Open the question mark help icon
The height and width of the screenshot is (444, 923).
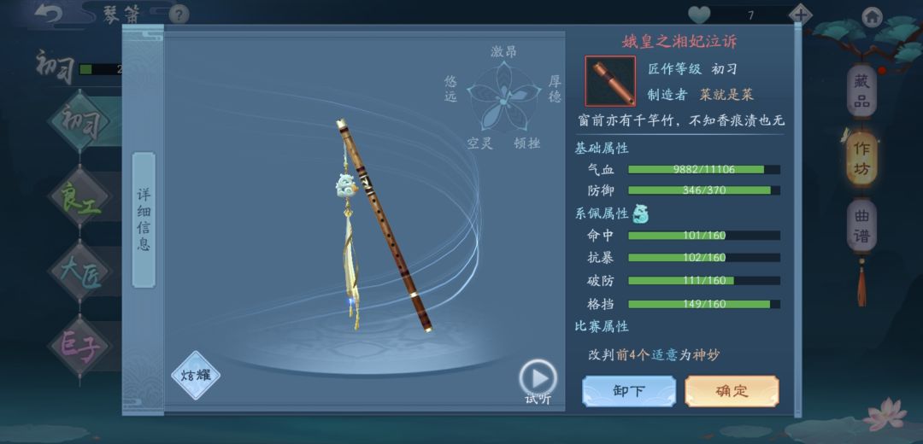click(179, 15)
